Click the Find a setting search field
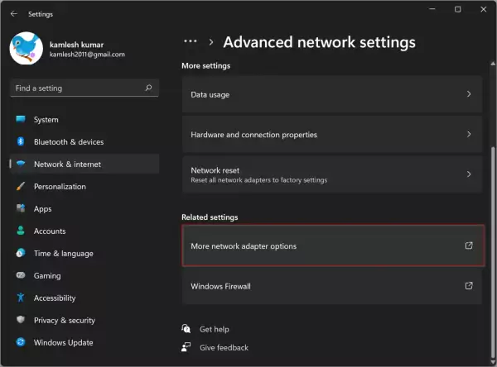497x367 pixels. (84, 88)
